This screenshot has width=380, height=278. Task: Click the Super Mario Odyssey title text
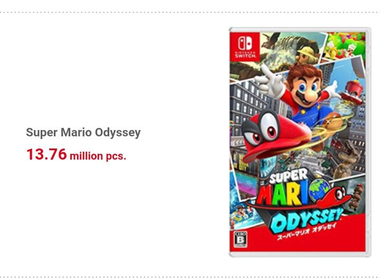83,133
